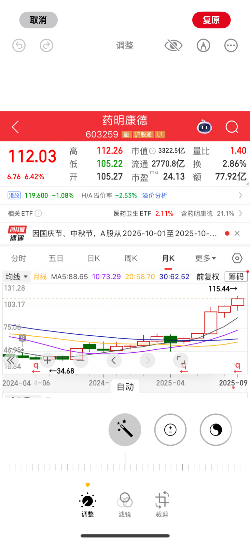This screenshot has height=543, width=250.
Task: Open the 溢价分析 link
Action: [x=155, y=195]
